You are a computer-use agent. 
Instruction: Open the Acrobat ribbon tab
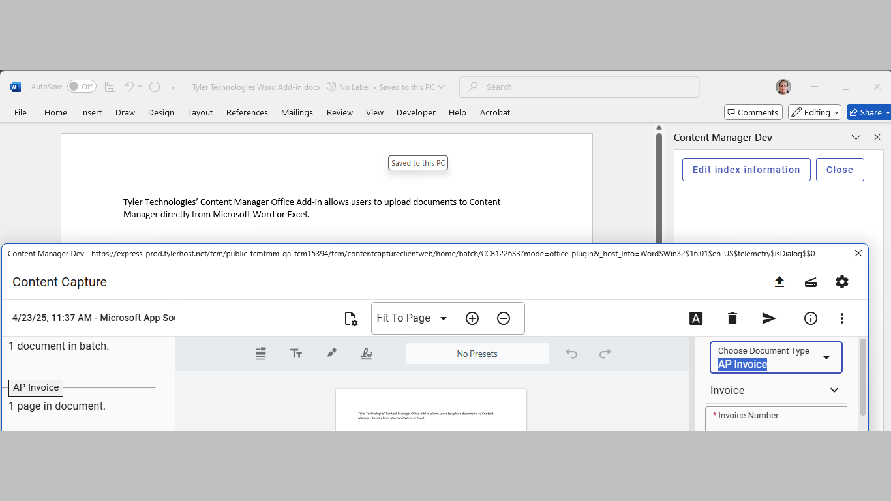pos(495,112)
